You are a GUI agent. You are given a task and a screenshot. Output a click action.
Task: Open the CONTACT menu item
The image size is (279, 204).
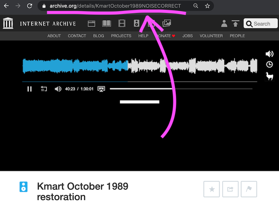coord(77,36)
